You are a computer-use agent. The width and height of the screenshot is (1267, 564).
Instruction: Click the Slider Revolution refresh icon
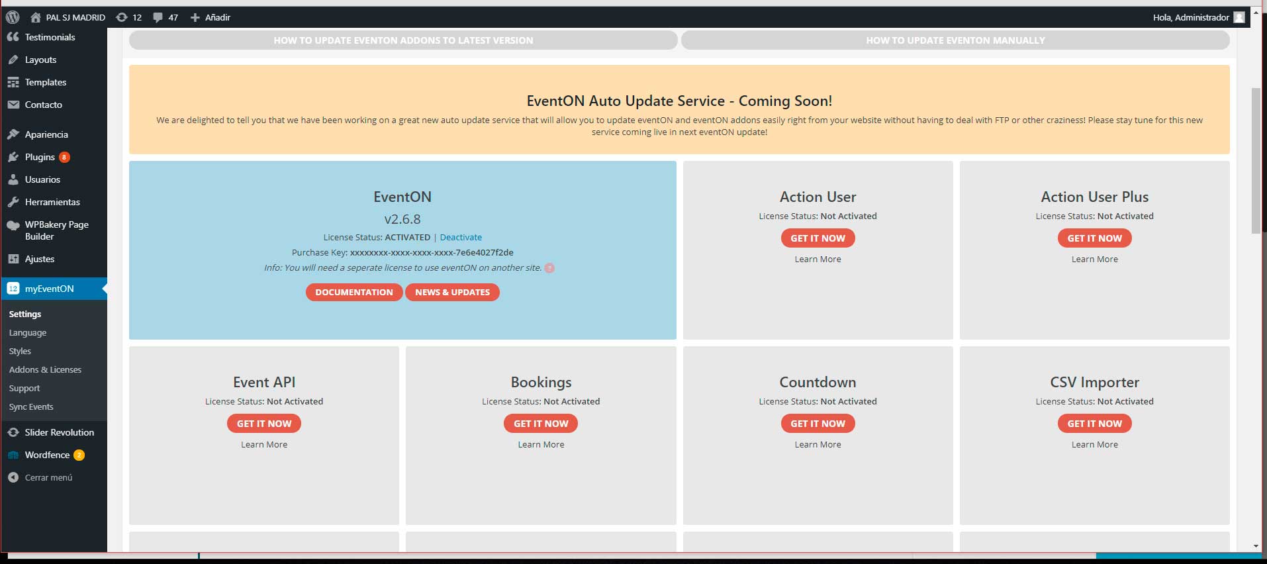point(13,432)
